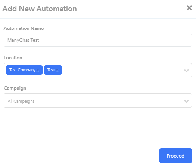The height and width of the screenshot is (165, 196).
Task: Expand the Location dropdown chevron
Action: 186,71
